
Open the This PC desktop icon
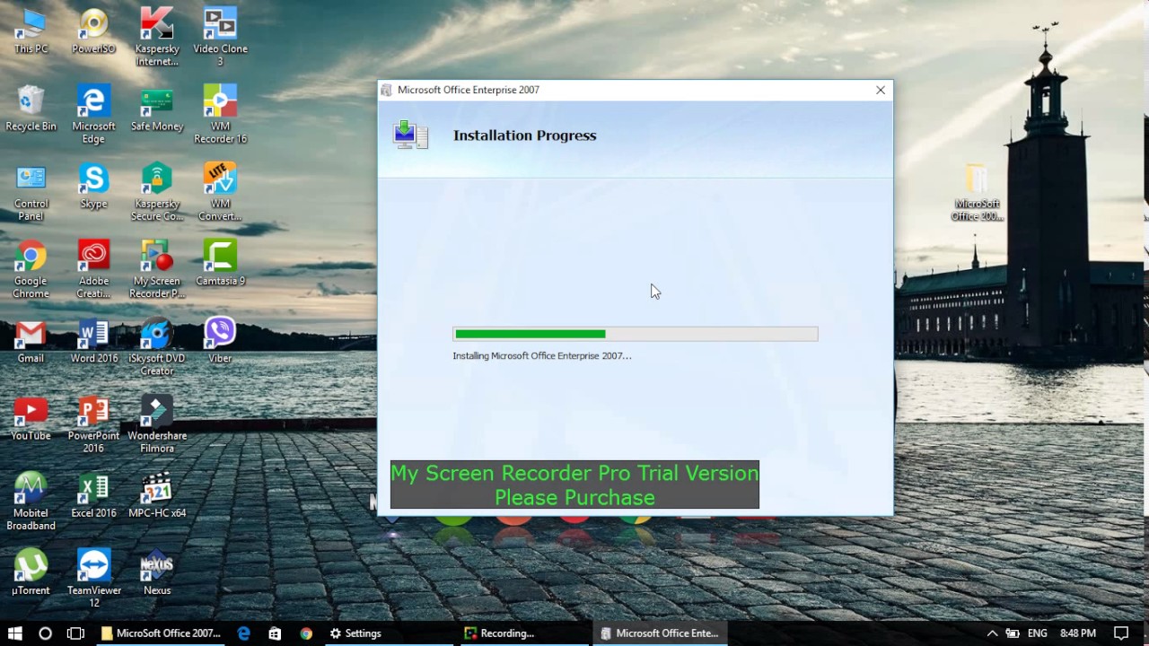(x=31, y=31)
